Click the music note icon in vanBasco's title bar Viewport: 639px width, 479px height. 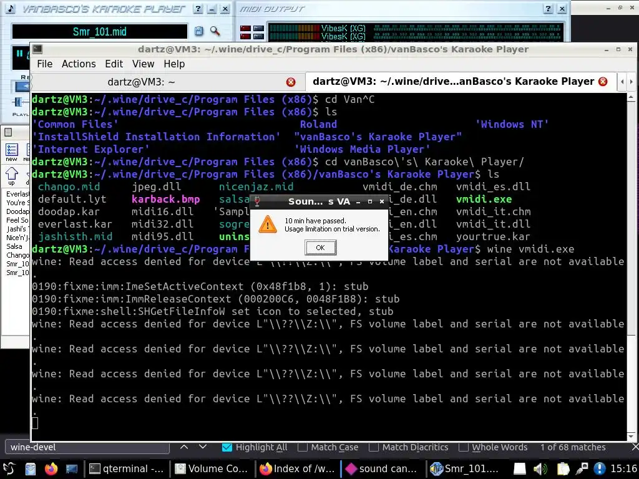[10, 9]
